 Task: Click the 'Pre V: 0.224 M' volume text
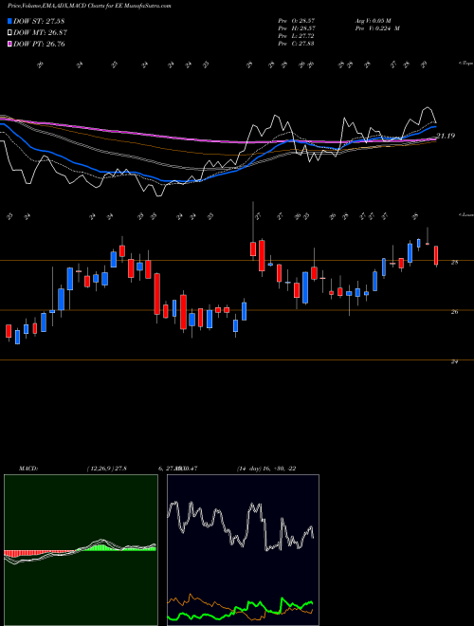click(377, 28)
